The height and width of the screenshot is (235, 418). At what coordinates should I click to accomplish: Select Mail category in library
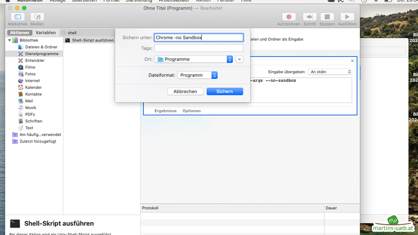29,101
